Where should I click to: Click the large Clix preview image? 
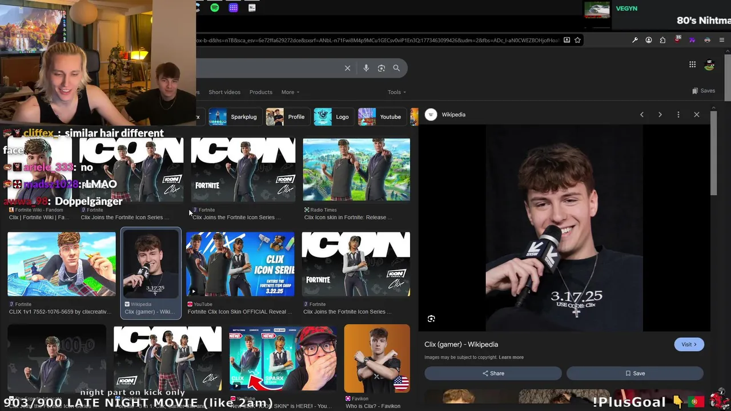coord(564,228)
